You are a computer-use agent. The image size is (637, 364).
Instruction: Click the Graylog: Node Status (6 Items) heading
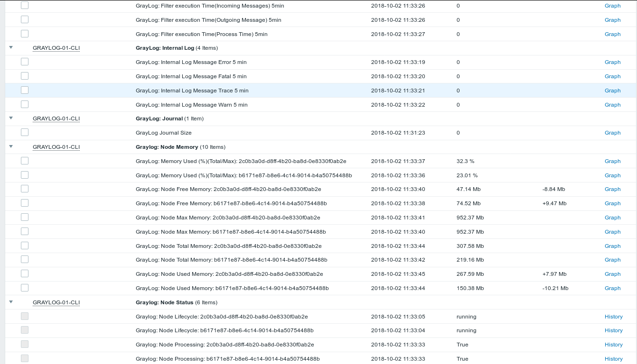(x=176, y=302)
